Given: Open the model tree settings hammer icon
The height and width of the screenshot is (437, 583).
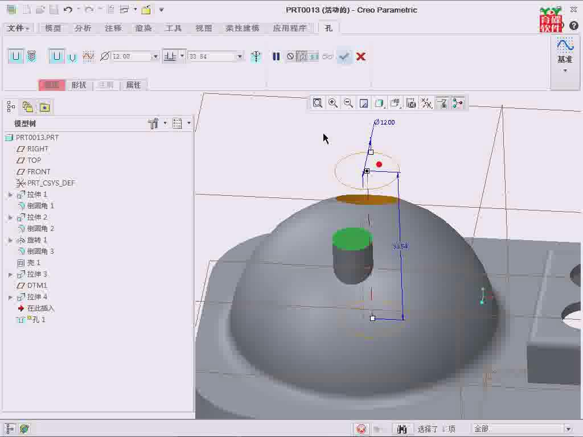Looking at the screenshot, I should pos(153,123).
